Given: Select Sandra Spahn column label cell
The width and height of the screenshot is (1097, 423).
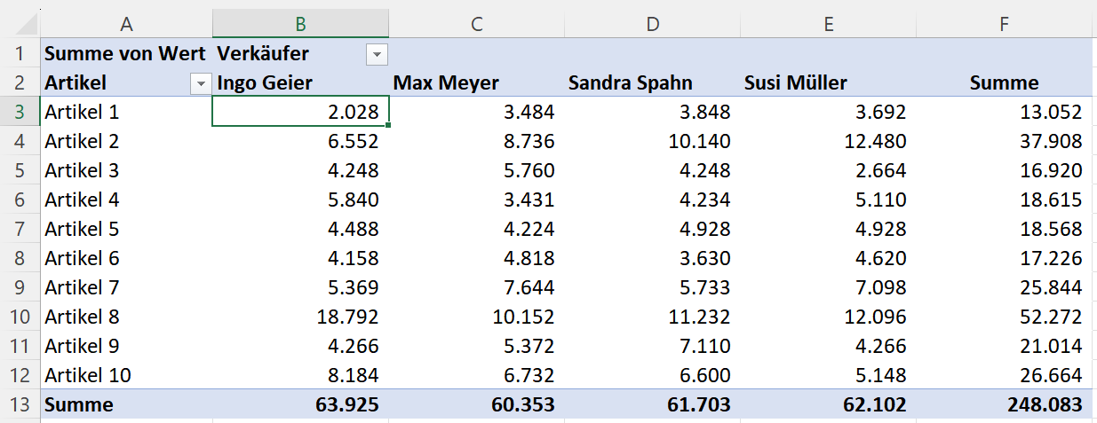Looking at the screenshot, I should pos(653,82).
